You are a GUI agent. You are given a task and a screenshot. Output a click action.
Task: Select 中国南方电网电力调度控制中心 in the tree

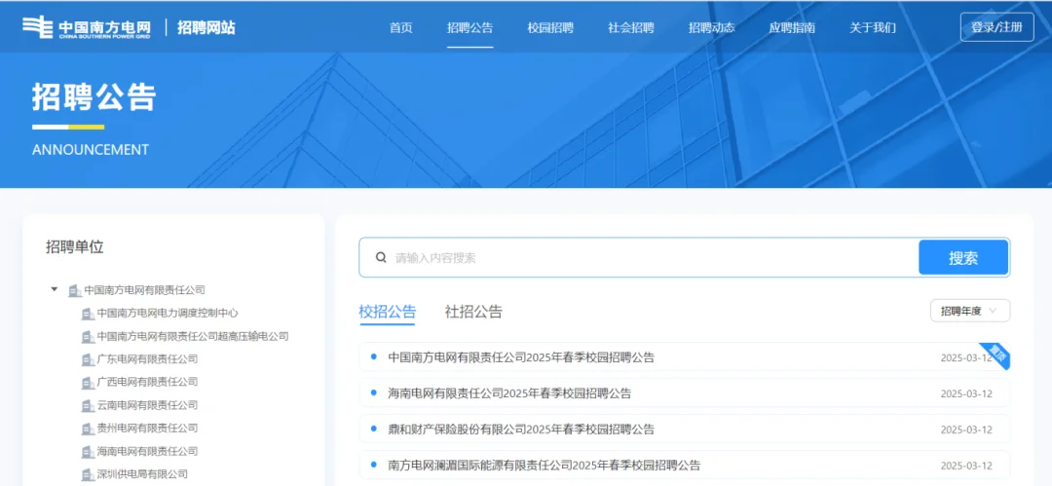tap(168, 314)
